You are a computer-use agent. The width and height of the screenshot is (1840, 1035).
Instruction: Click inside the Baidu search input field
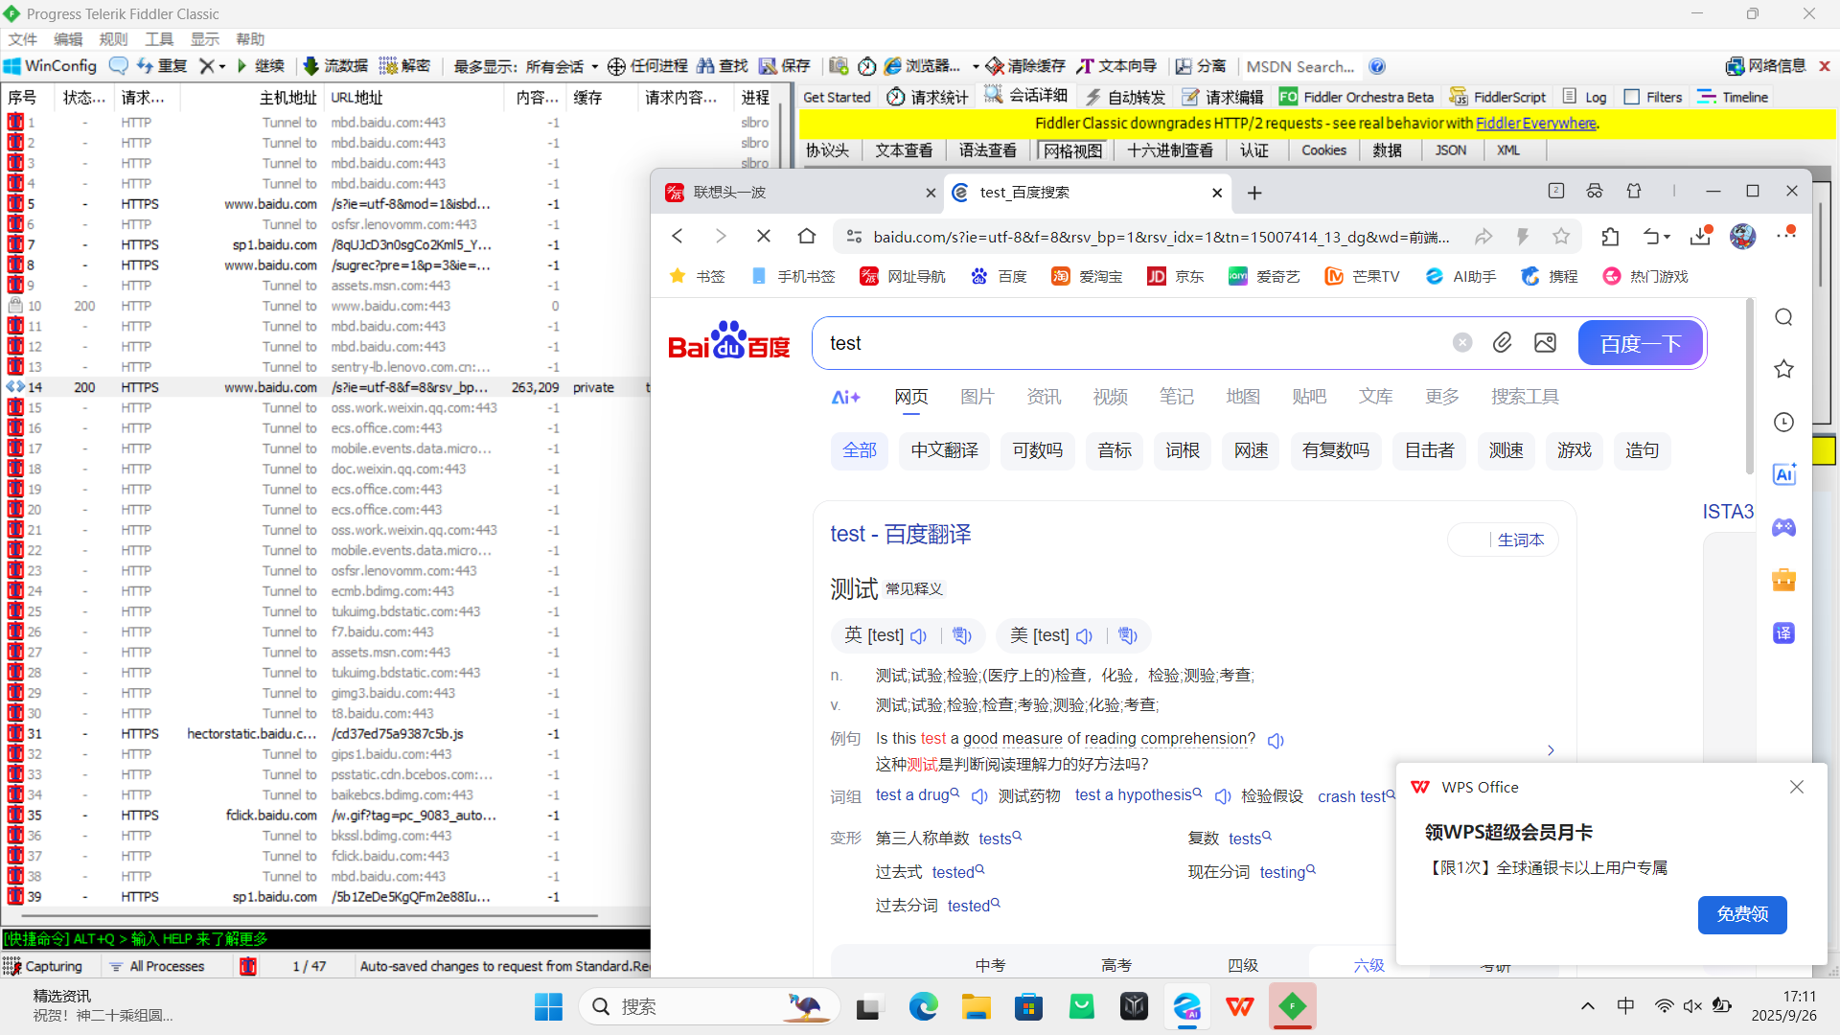pyautogui.click(x=1102, y=342)
